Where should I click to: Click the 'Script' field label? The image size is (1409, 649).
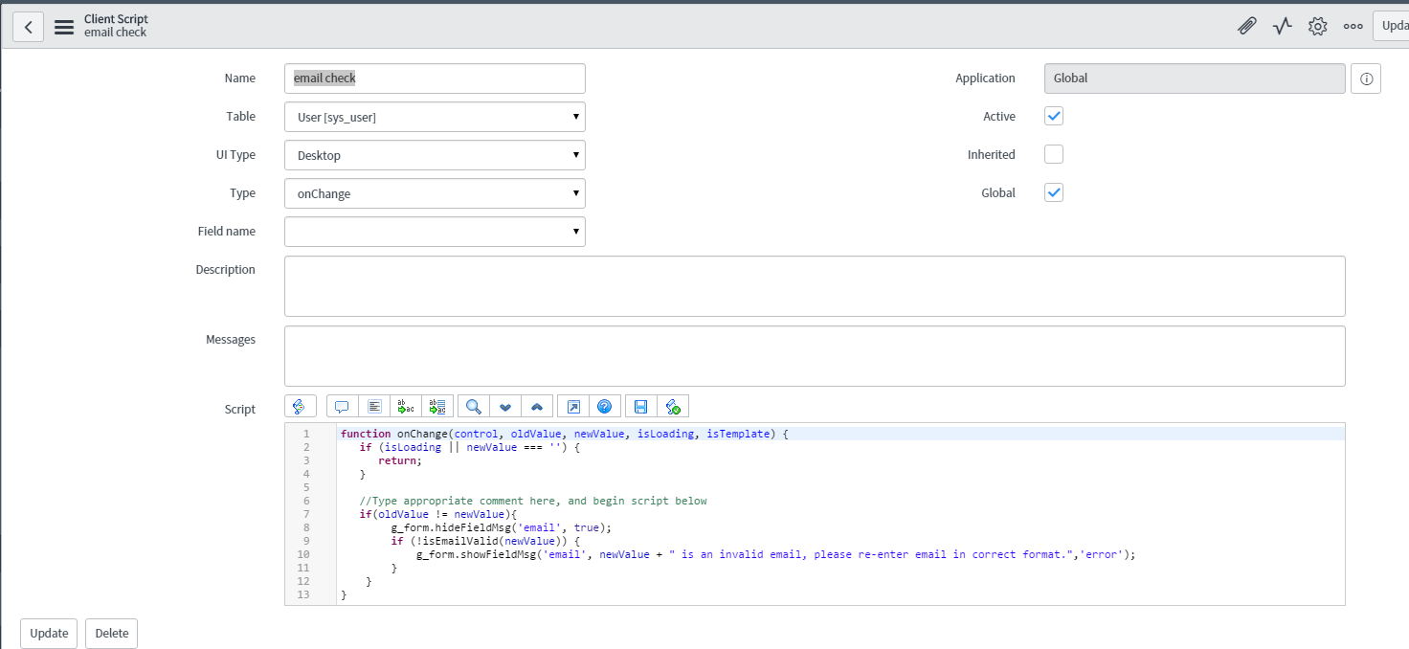(x=240, y=409)
